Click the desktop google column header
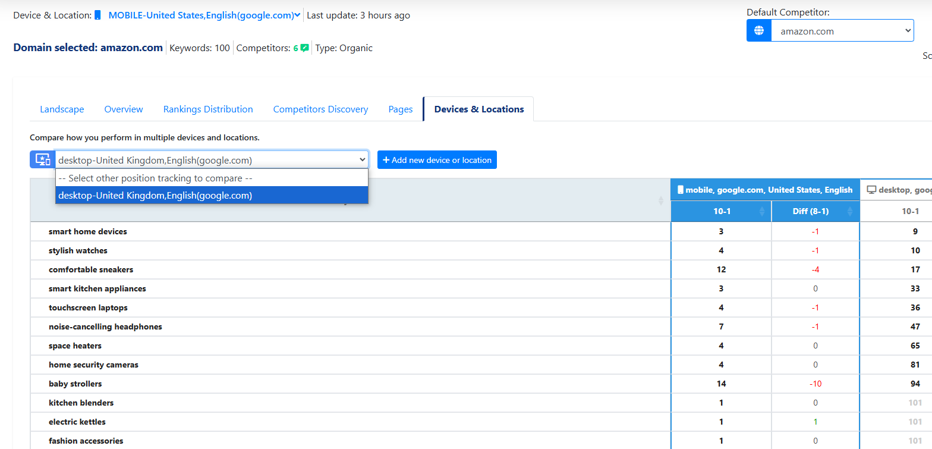 coord(896,190)
